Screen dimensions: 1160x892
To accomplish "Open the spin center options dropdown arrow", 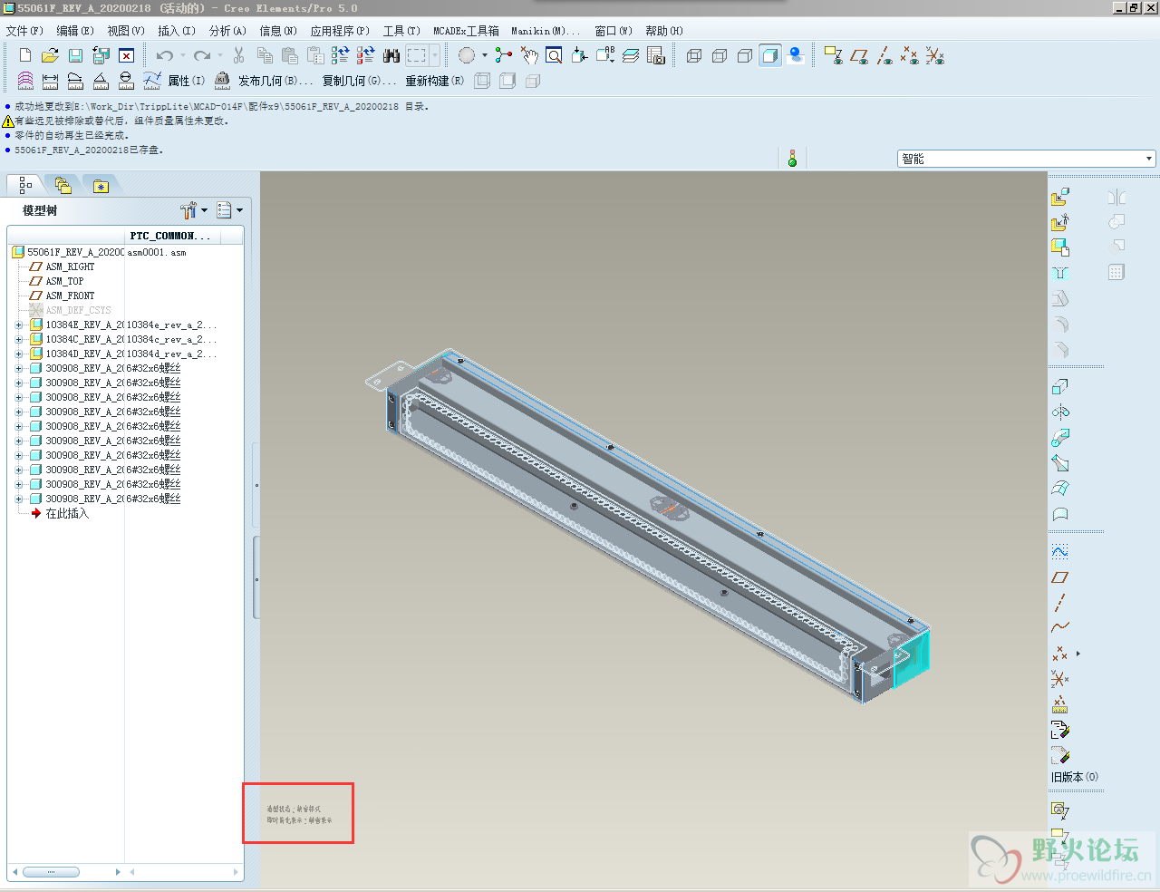I will point(485,55).
